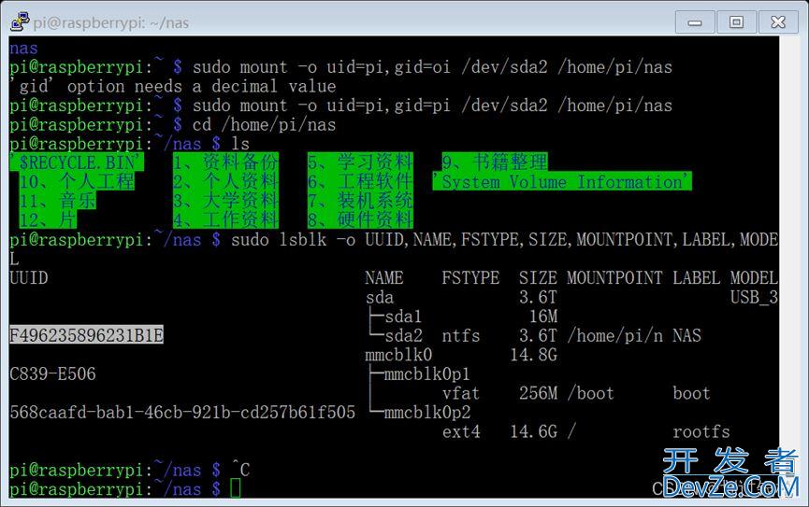Click the folder entry '8、硬件资料'
809x507 pixels.
(360, 219)
